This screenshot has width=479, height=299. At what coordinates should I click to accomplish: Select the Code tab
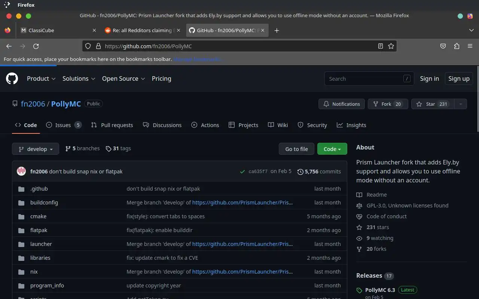point(26,125)
